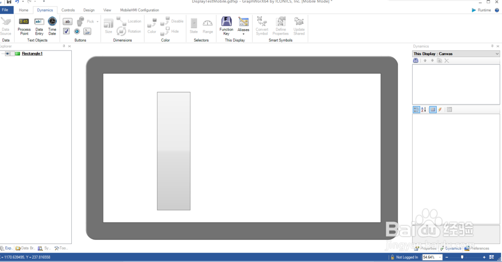This screenshot has width=502, height=262.
Task: Save the display with the toolbar disk icon
Action: pyautogui.click(x=9, y=2)
